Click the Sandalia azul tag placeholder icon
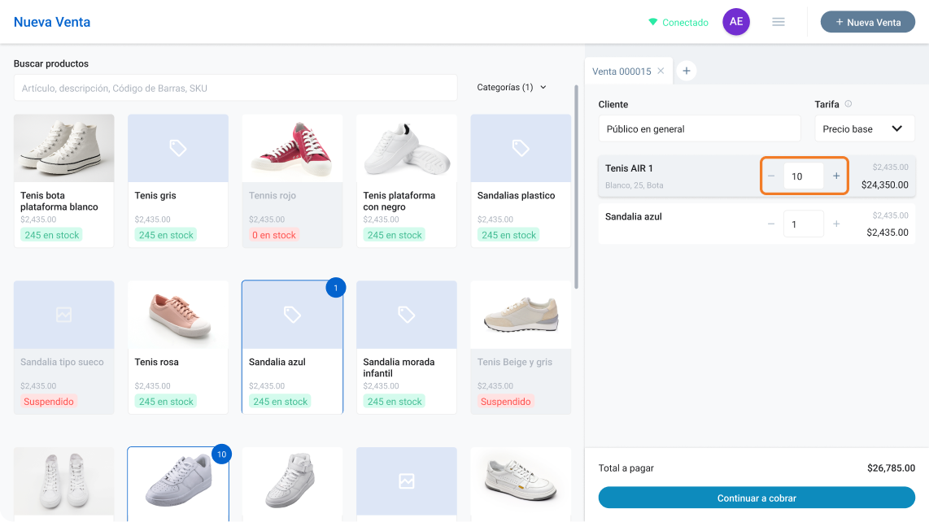Viewport: 929px width, 522px height. [292, 315]
